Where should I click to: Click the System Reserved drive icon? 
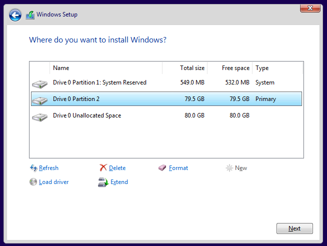click(x=39, y=83)
